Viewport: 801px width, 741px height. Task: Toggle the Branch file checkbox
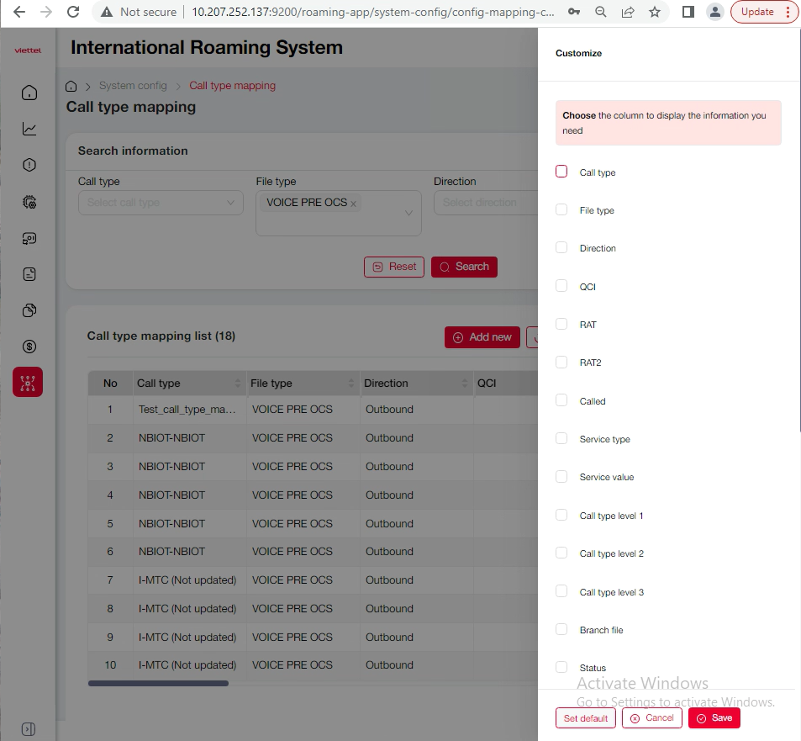(561, 629)
